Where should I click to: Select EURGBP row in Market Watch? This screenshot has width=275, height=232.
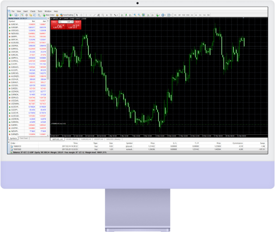point(28,28)
